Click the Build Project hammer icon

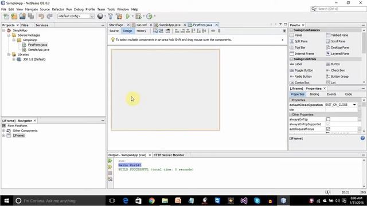click(110, 16)
